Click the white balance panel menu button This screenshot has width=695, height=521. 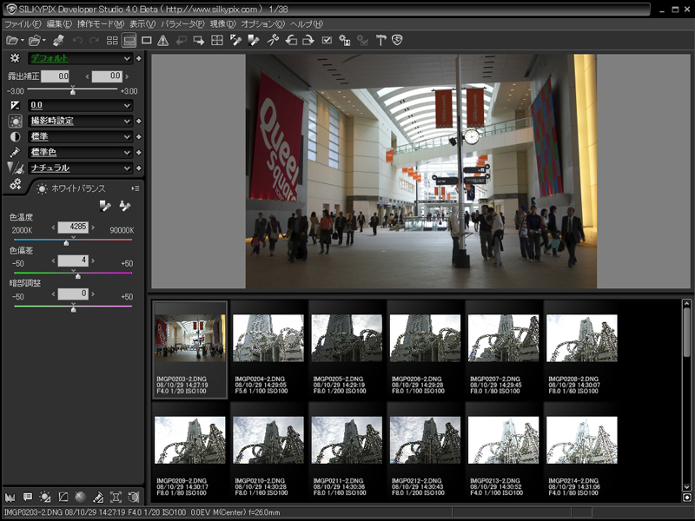(x=135, y=188)
